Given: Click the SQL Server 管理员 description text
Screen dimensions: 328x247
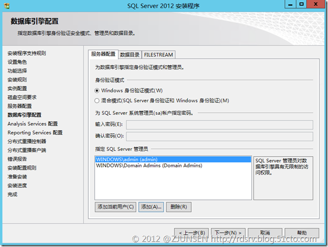Looking at the screenshot, I should click(282, 166).
